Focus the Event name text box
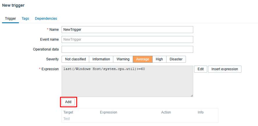 (127, 39)
